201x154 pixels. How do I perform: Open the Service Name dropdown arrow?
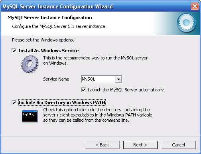118,79
